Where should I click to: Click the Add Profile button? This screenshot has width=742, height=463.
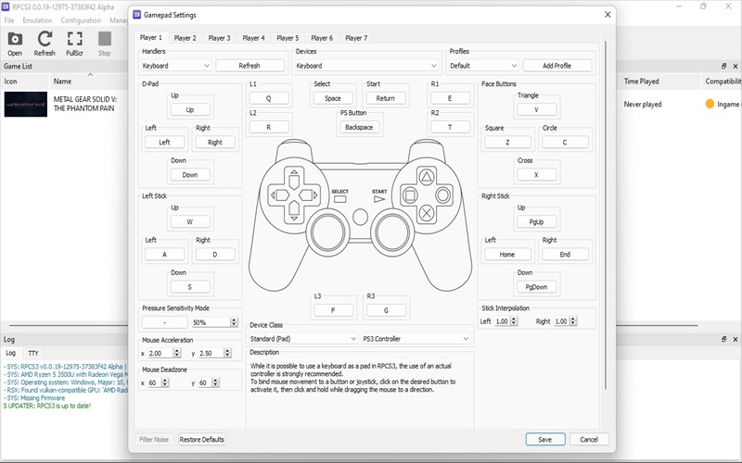point(557,66)
